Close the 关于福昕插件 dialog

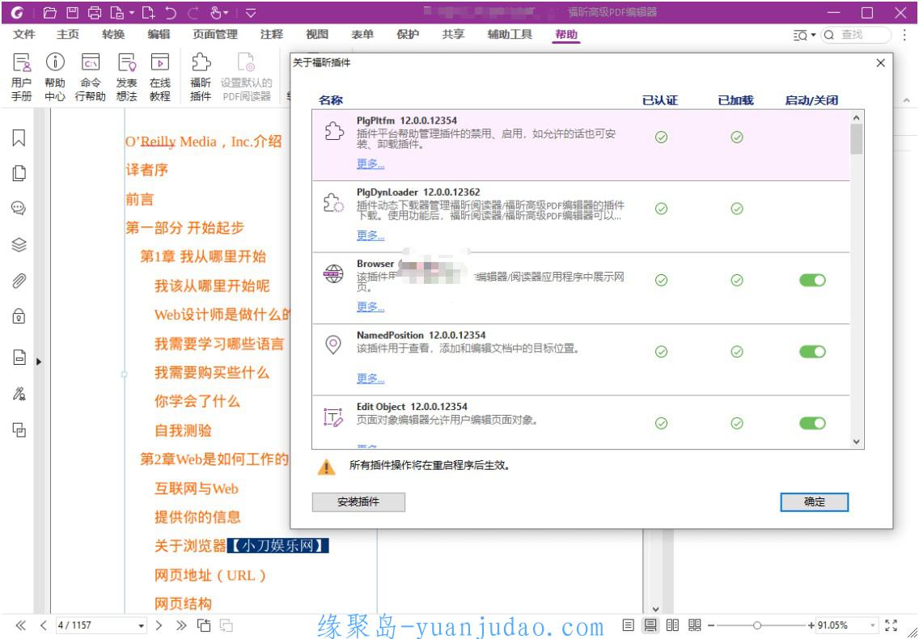(880, 63)
